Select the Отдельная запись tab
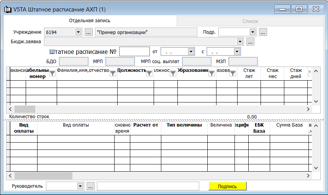The width and height of the screenshot is (328, 195). tap(89, 21)
